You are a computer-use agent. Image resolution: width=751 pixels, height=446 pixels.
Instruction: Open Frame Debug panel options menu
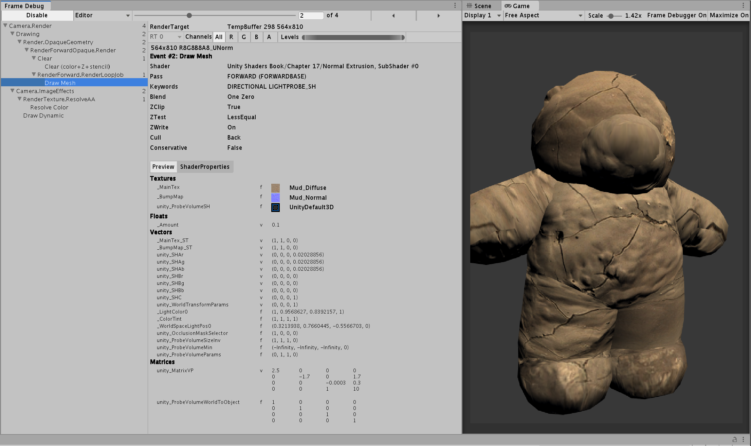(455, 5)
